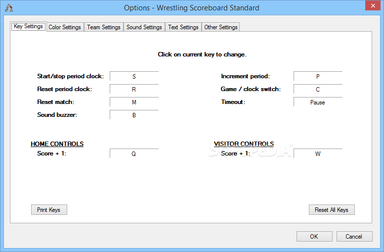Cancel the options dialog
This screenshot has width=384, height=252.
click(354, 236)
